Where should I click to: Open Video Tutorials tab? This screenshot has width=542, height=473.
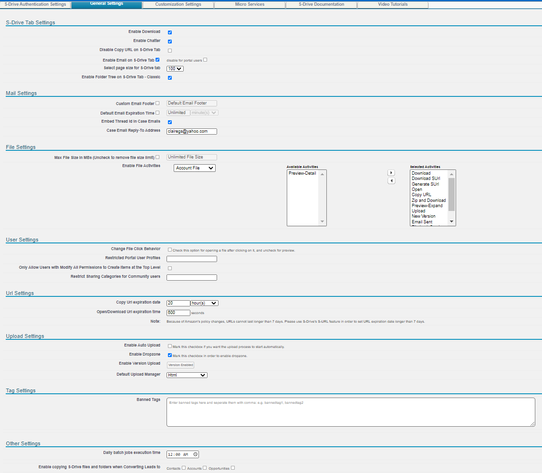(393, 4)
